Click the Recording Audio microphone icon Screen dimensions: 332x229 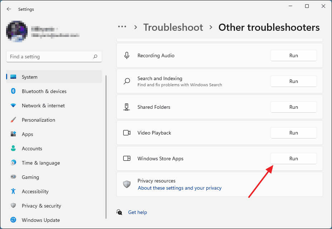127,55
